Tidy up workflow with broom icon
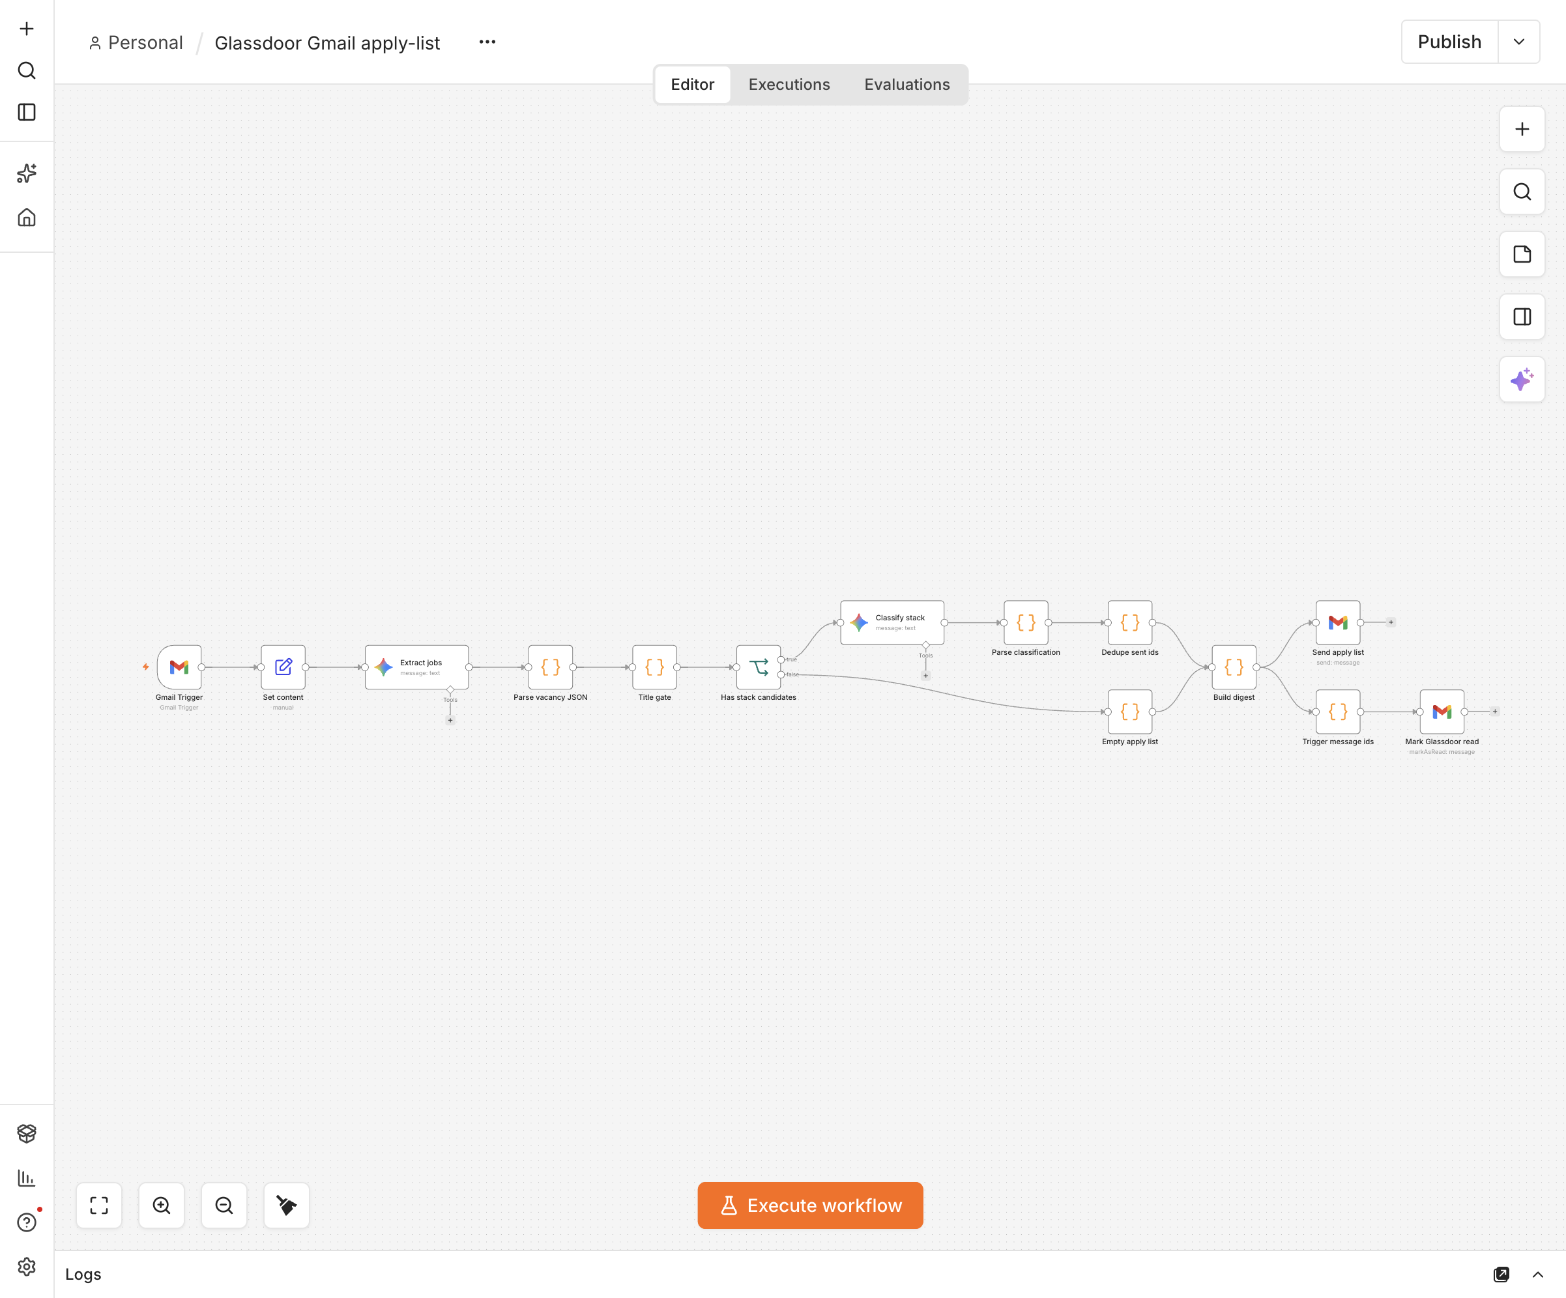This screenshot has height=1298, width=1566. pyautogui.click(x=287, y=1205)
